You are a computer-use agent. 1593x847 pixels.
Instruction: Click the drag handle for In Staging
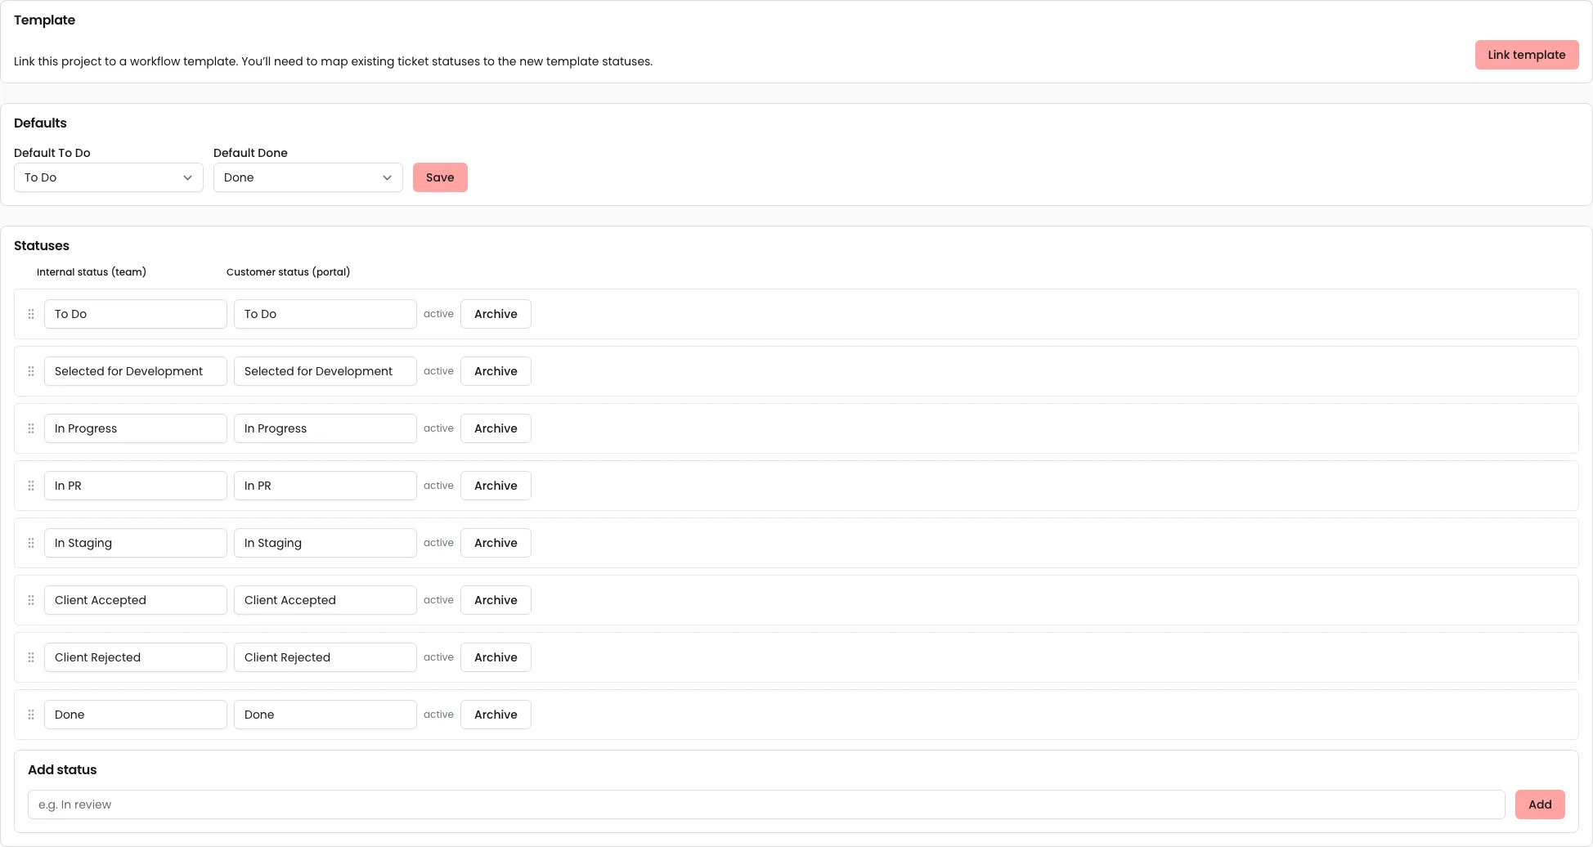tap(31, 542)
